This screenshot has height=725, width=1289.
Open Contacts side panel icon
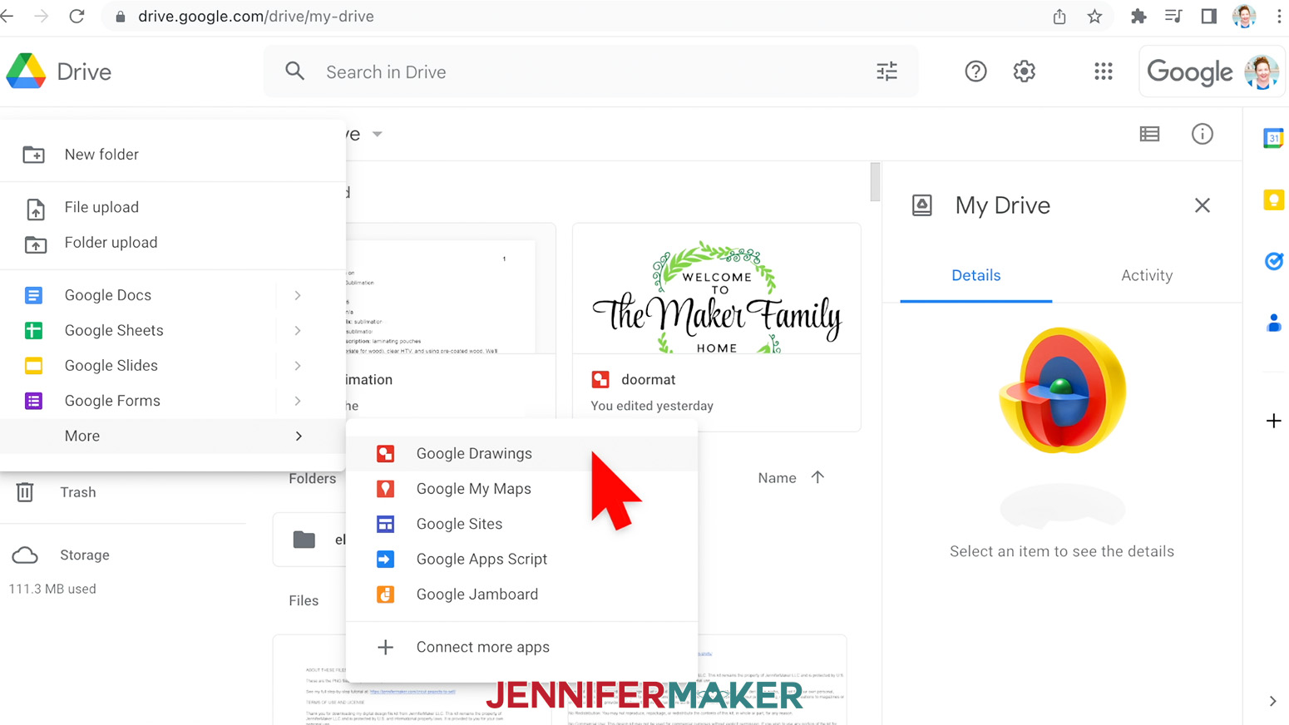tap(1273, 323)
